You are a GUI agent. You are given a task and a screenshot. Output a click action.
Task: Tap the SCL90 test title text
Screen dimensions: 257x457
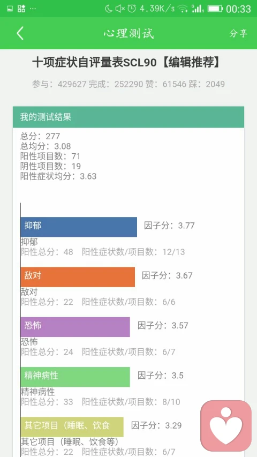pos(126,63)
